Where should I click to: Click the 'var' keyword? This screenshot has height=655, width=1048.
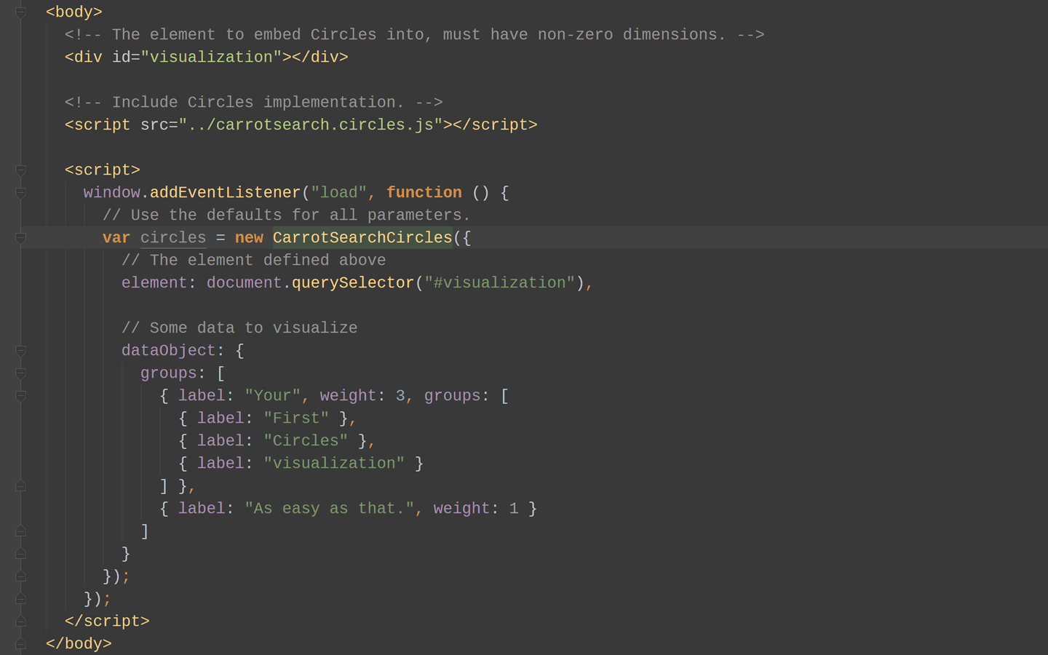click(x=116, y=238)
